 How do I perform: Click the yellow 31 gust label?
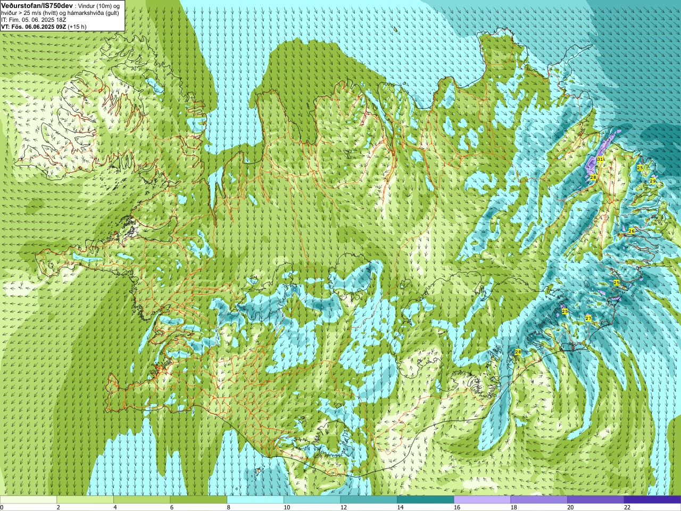coord(600,159)
